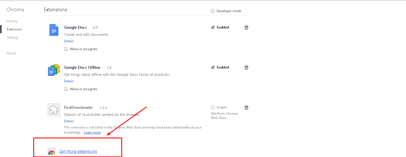
Task: Click the RealDownloader puzzle piece icon
Action: 54,110
